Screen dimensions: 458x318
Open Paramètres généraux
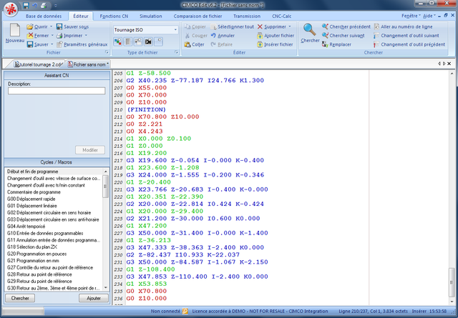82,44
